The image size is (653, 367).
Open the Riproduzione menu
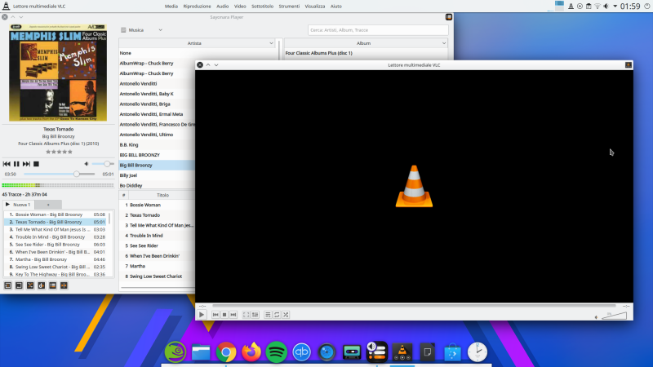tap(197, 7)
